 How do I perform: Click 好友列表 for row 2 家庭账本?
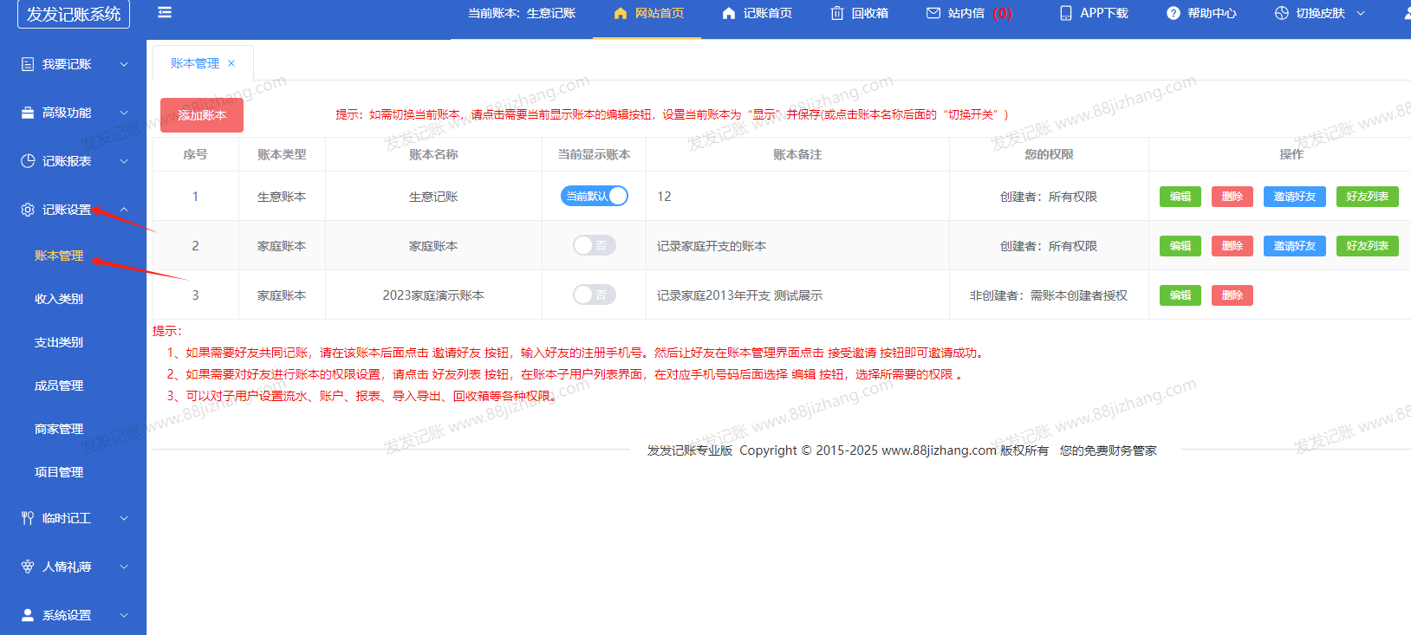1368,246
